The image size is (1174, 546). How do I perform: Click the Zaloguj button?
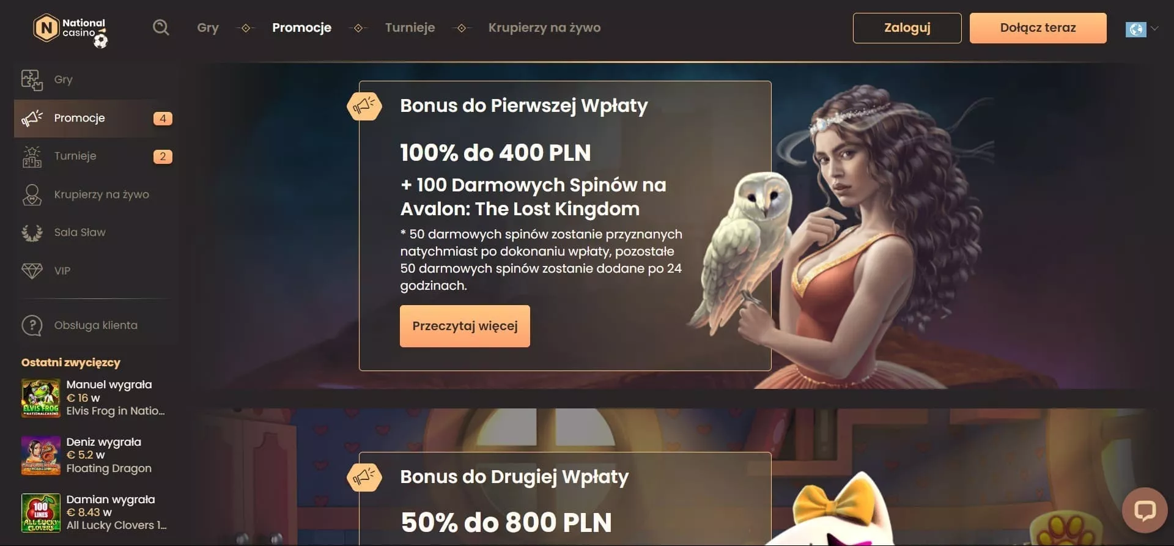907,28
